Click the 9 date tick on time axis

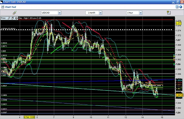point(73,117)
